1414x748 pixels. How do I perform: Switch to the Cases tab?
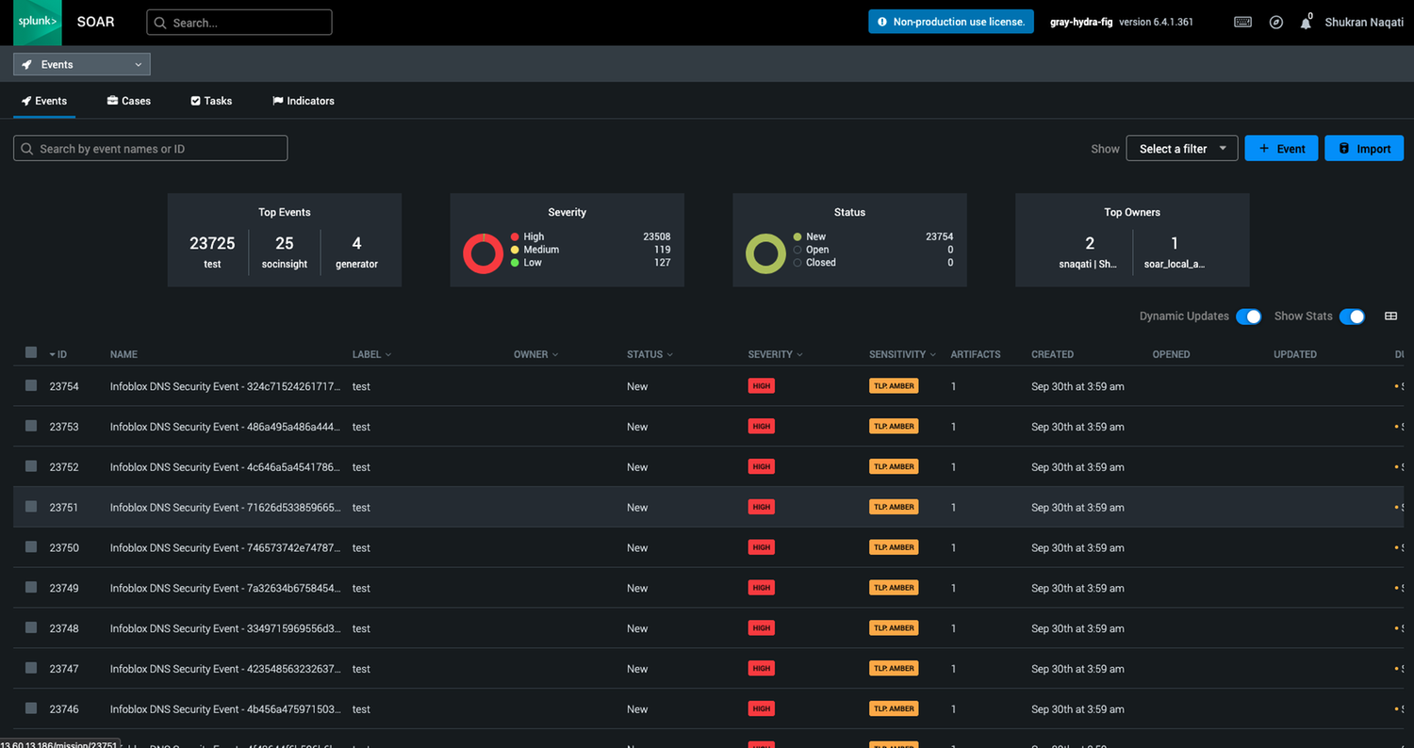[129, 101]
